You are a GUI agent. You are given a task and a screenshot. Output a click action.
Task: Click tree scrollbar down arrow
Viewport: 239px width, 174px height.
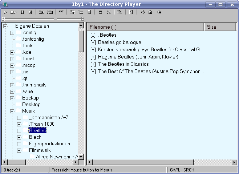pos(81,157)
